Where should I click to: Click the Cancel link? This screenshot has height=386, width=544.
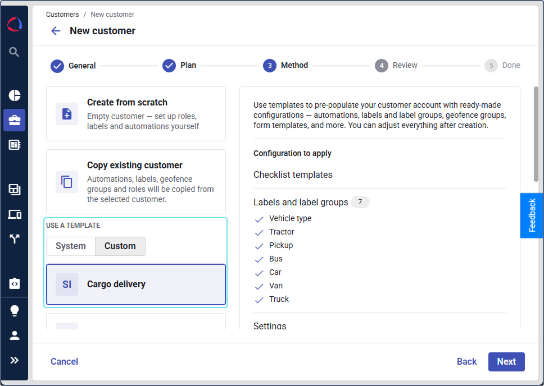64,361
